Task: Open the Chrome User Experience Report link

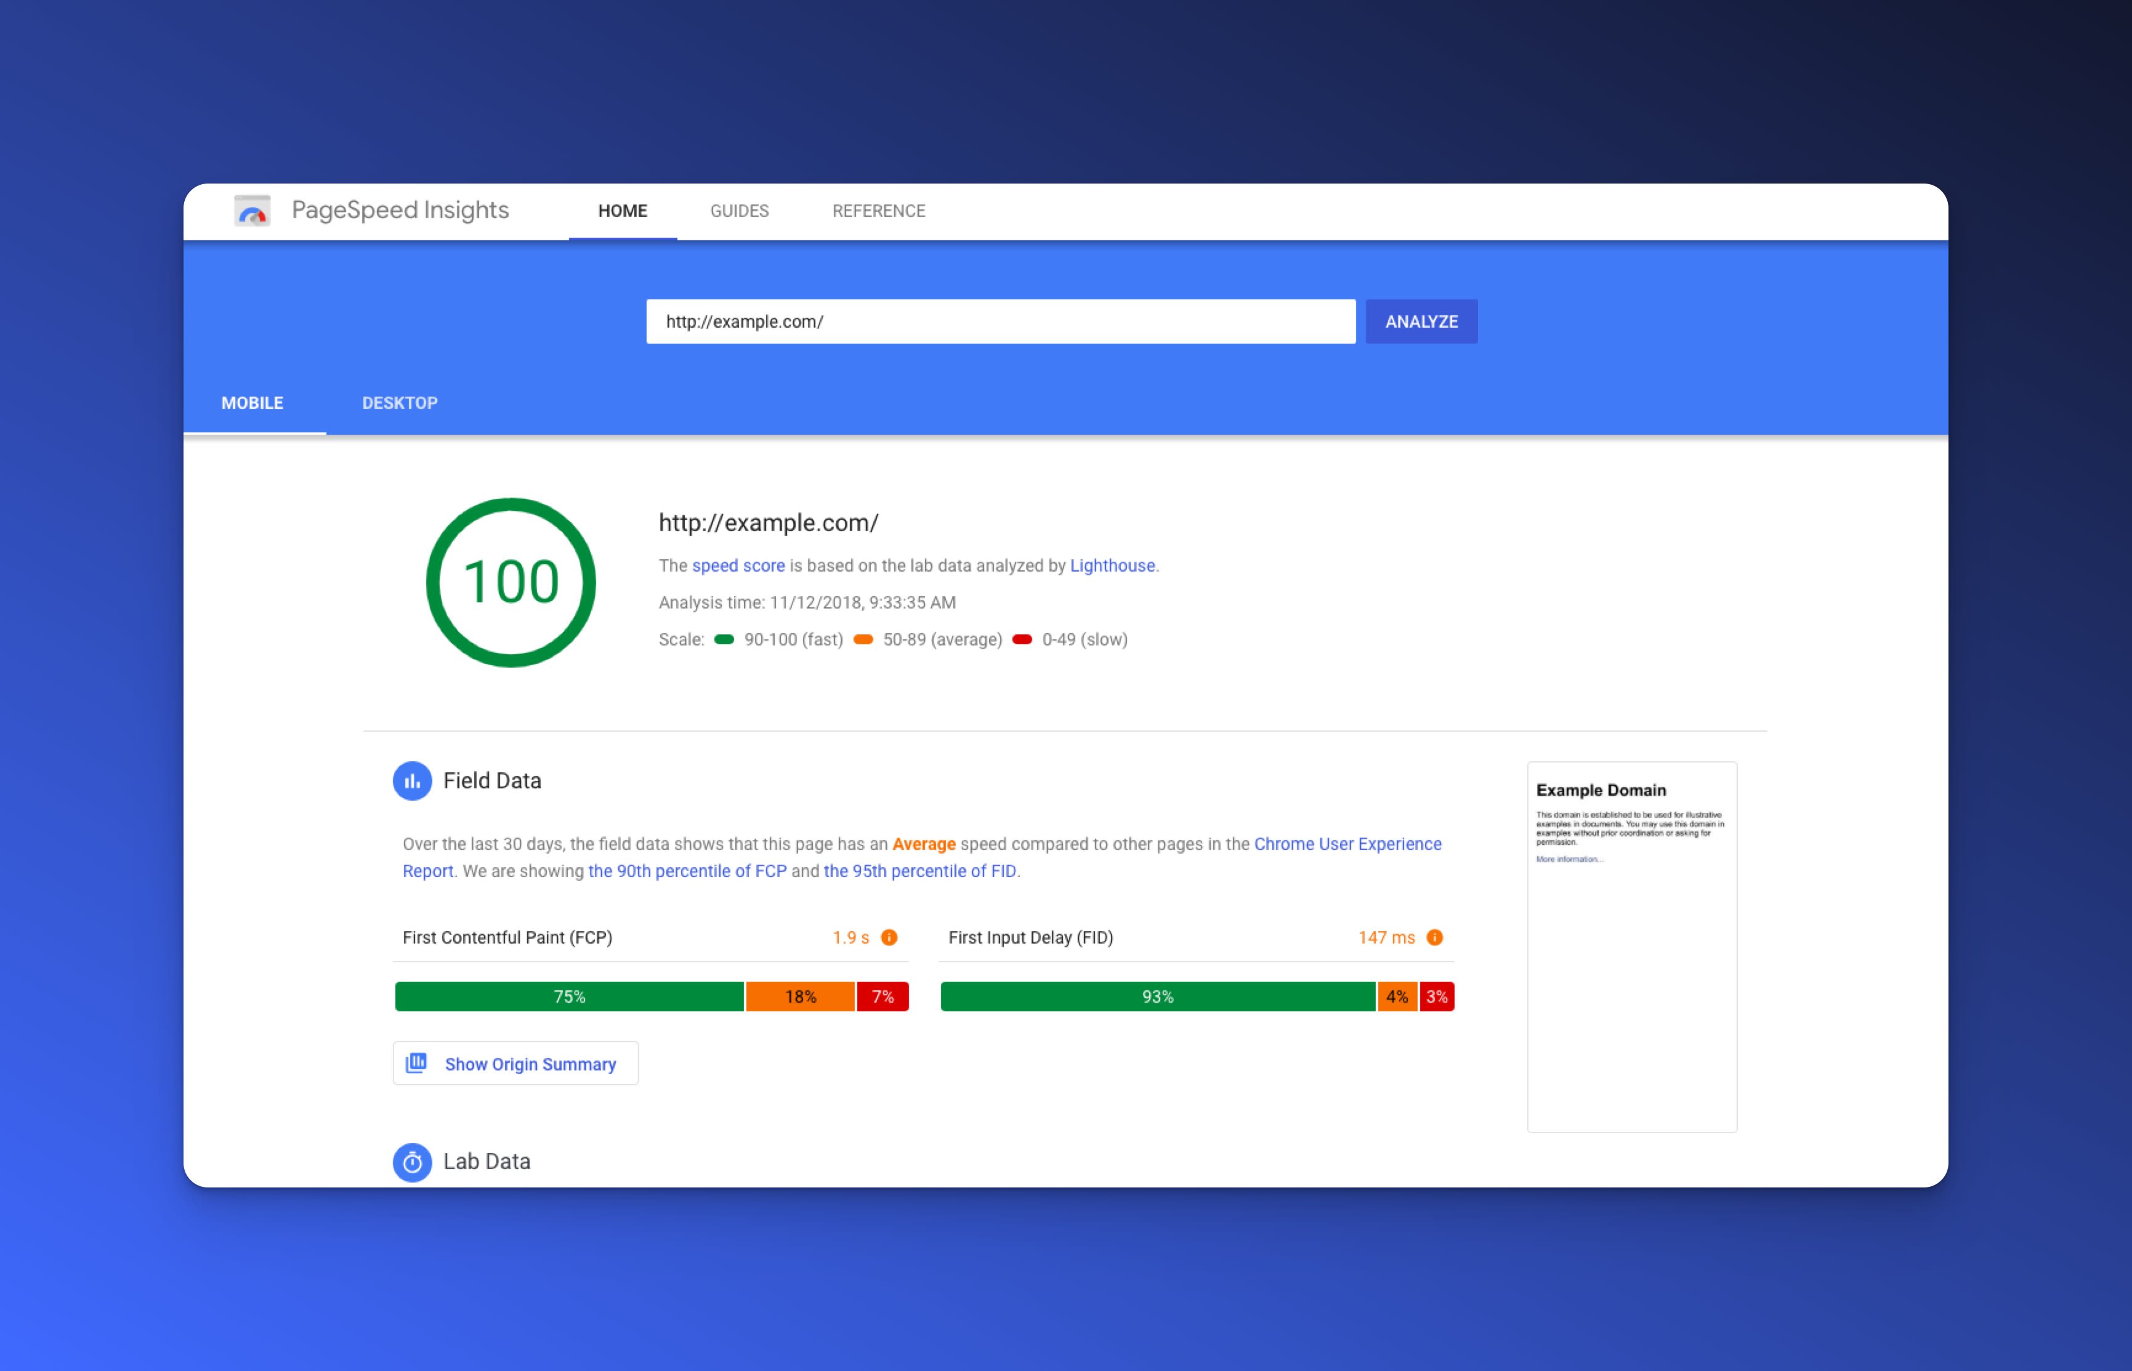Action: [1347, 844]
